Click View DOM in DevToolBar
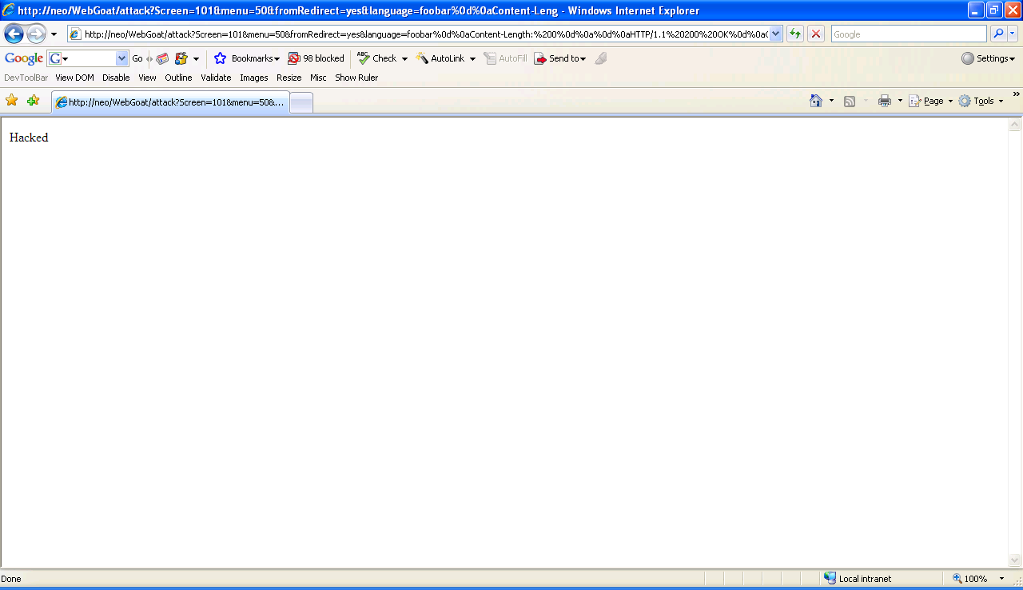The image size is (1023, 590). pyautogui.click(x=74, y=78)
